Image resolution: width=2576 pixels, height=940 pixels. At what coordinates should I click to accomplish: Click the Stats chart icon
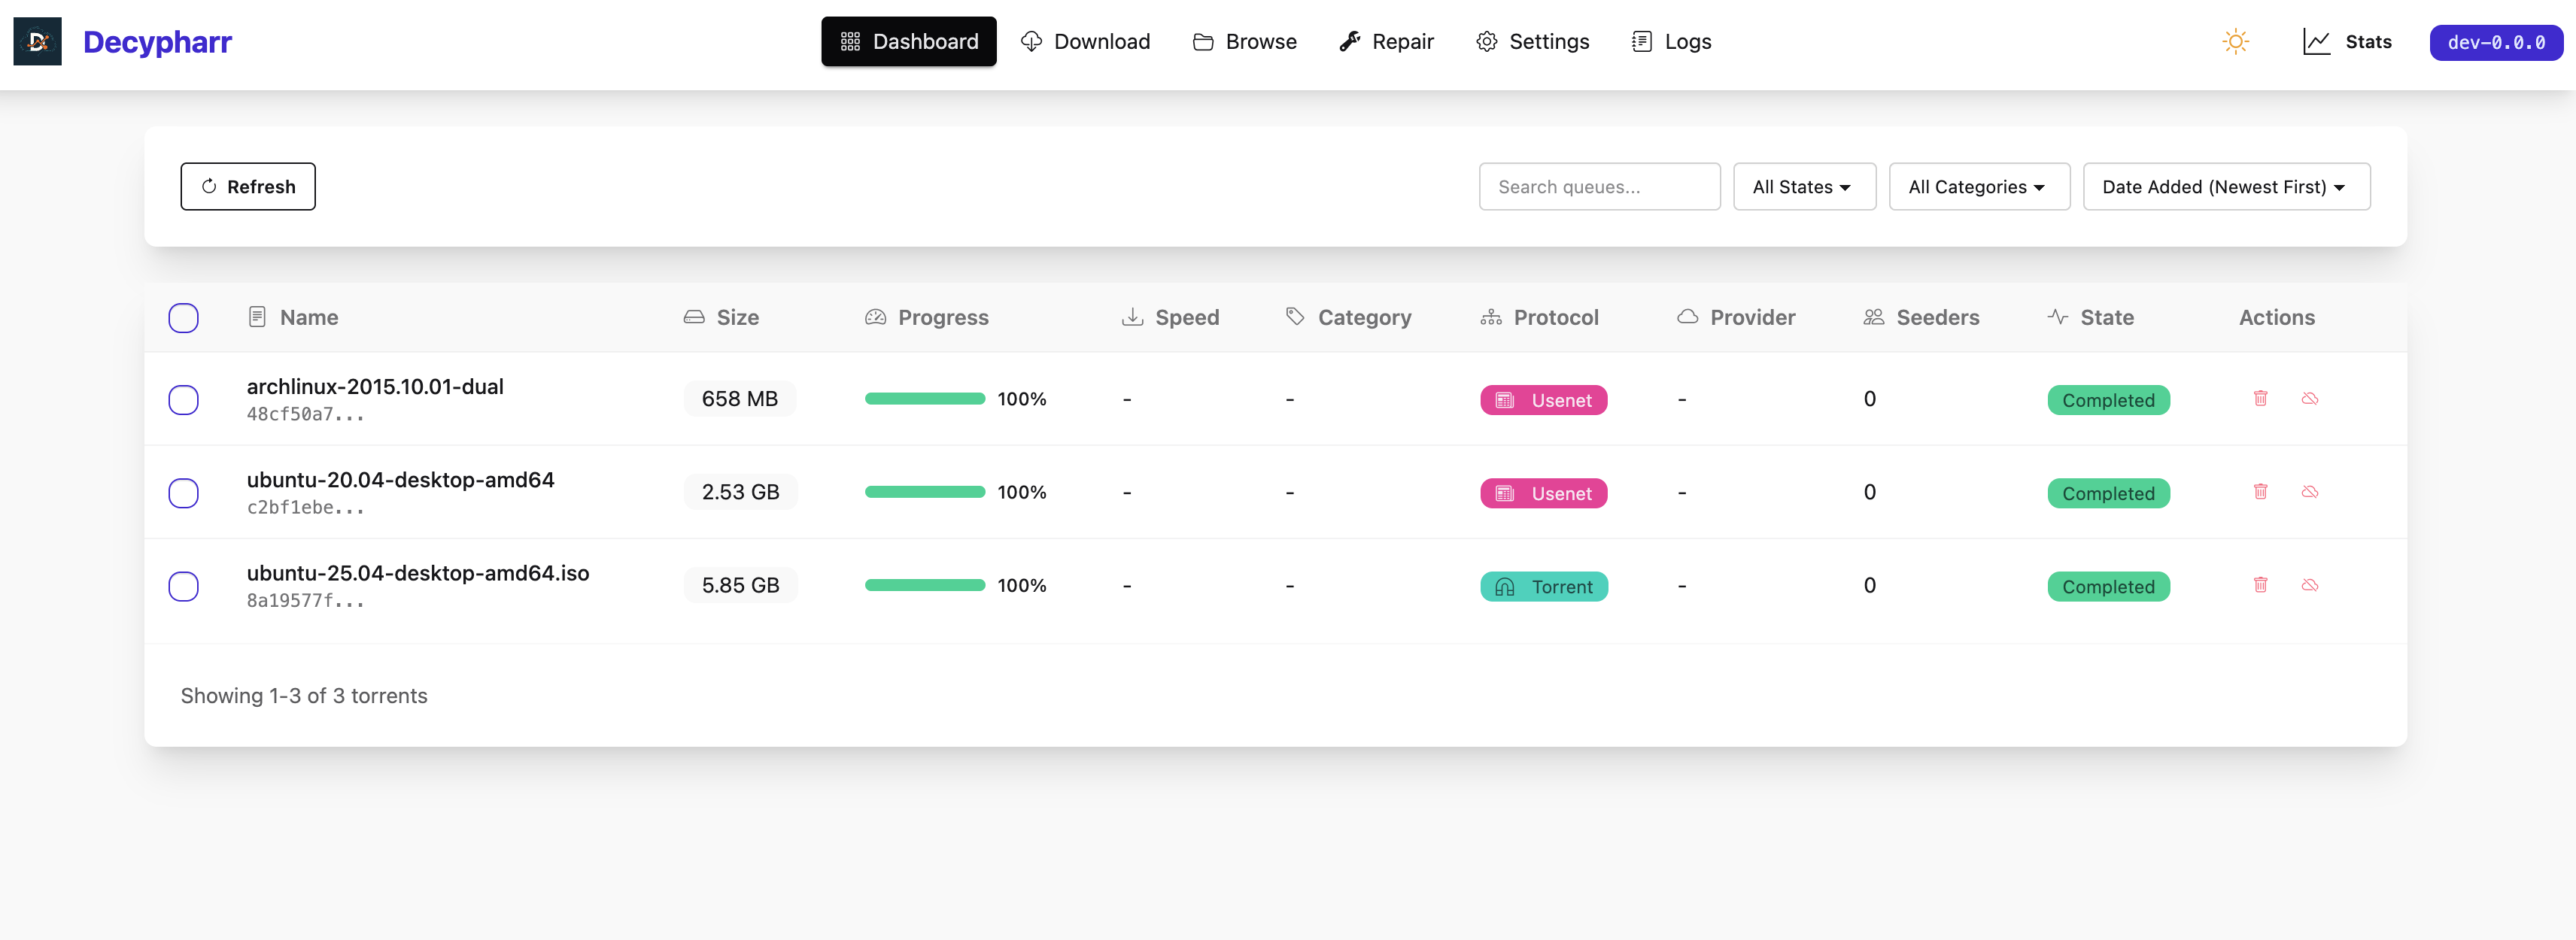2316,41
